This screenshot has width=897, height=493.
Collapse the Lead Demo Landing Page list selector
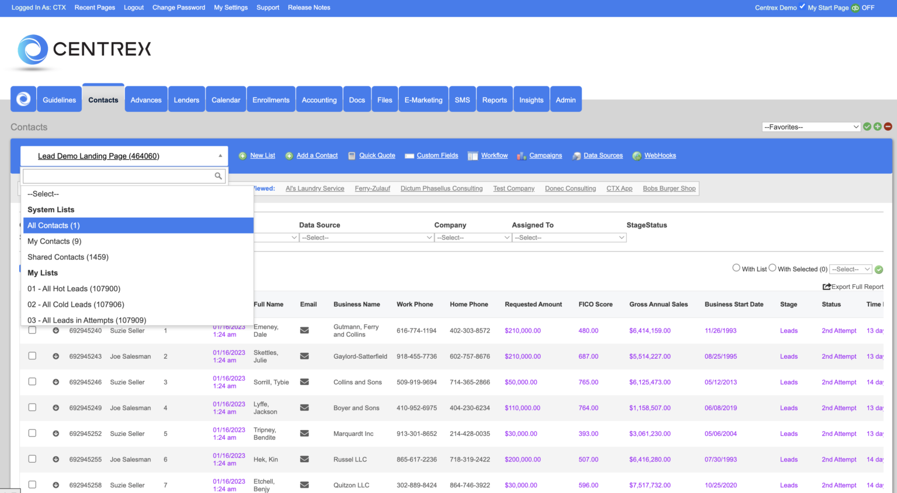(x=124, y=156)
